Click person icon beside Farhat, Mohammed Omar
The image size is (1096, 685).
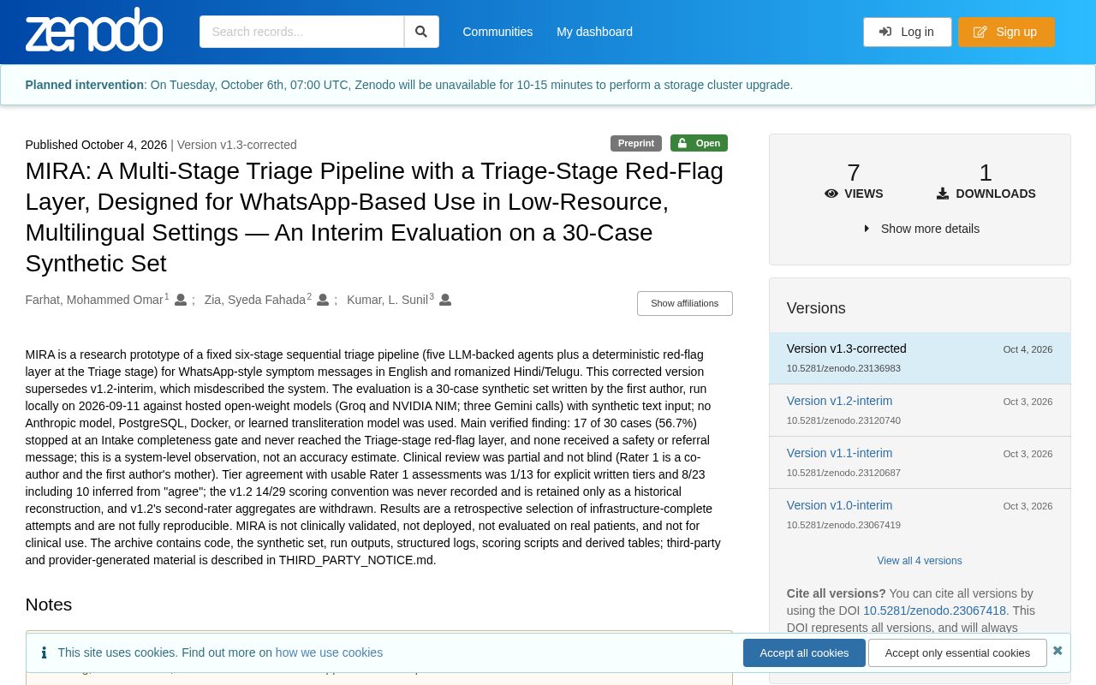click(181, 300)
